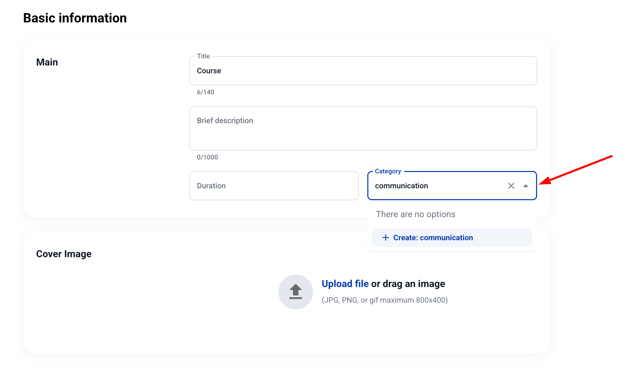
Task: Focus the Duration input field
Action: [x=274, y=186]
